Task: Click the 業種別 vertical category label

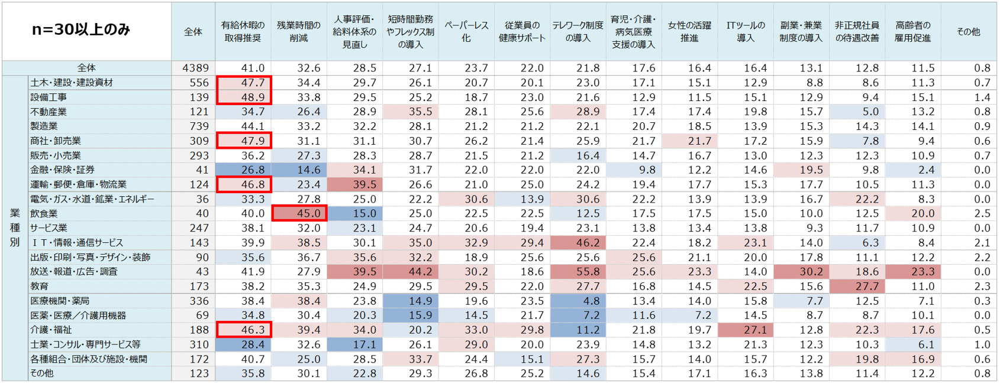Action: click(x=15, y=227)
